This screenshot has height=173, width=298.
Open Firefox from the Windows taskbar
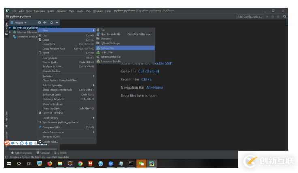click(50, 163)
